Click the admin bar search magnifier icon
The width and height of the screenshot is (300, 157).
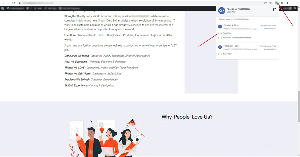pos(295,8)
